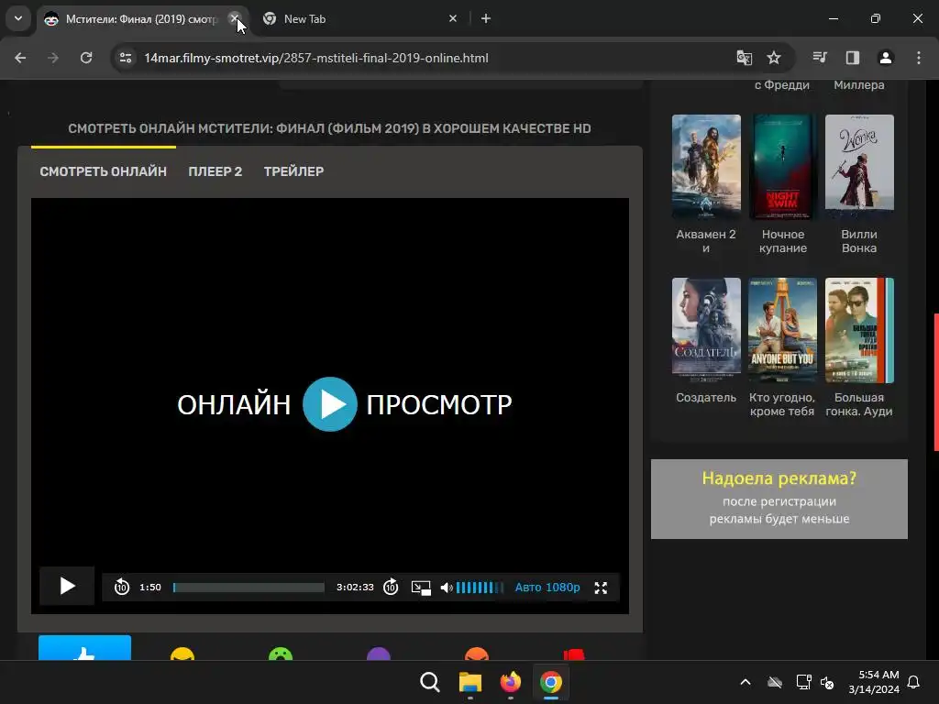Bookmark this page star icon
The image size is (939, 704).
click(x=774, y=58)
